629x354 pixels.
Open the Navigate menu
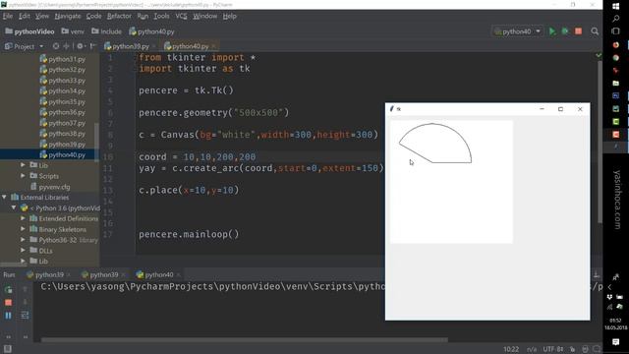click(x=68, y=16)
